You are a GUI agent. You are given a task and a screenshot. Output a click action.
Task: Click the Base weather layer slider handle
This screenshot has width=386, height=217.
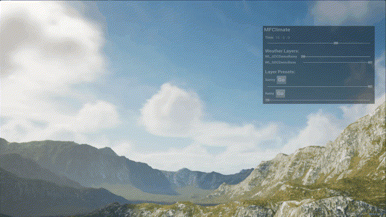[x=370, y=63]
